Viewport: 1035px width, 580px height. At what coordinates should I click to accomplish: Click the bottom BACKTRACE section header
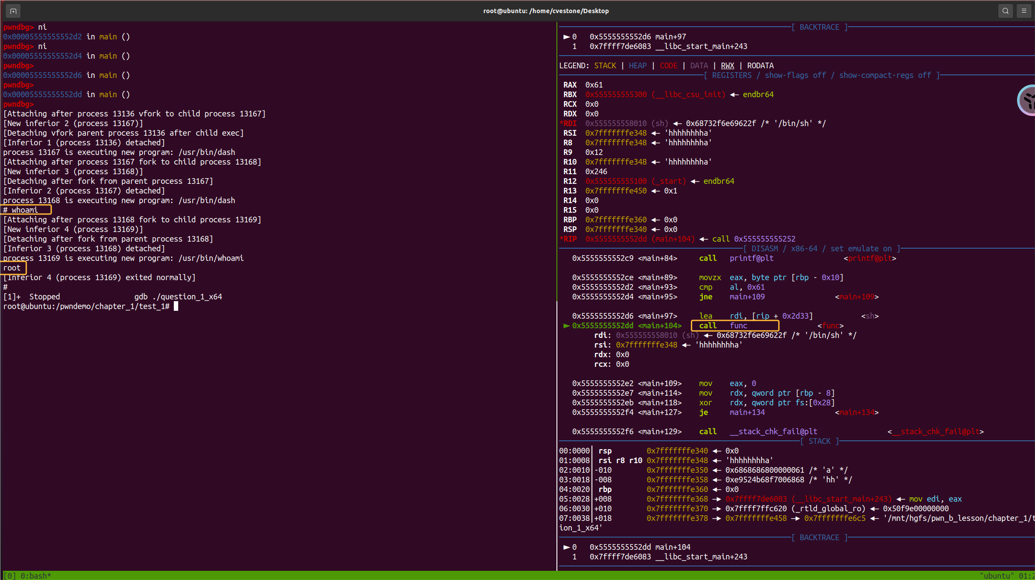(819, 538)
